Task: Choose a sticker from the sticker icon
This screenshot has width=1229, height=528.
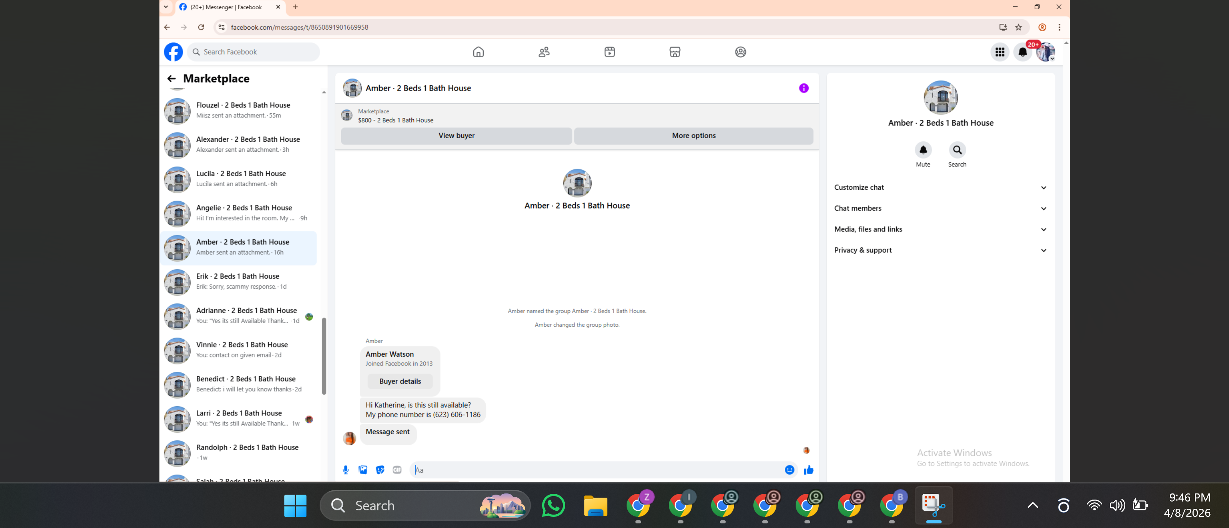Action: pos(380,470)
